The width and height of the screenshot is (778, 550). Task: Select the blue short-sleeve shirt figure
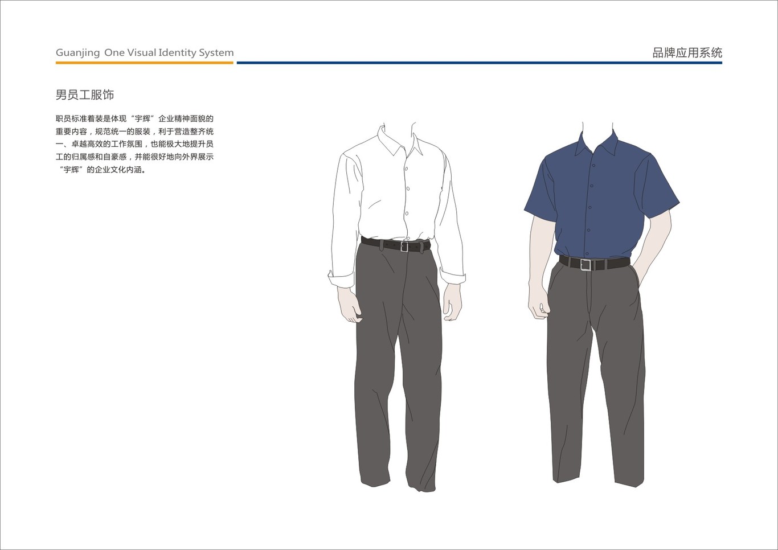[x=601, y=304]
